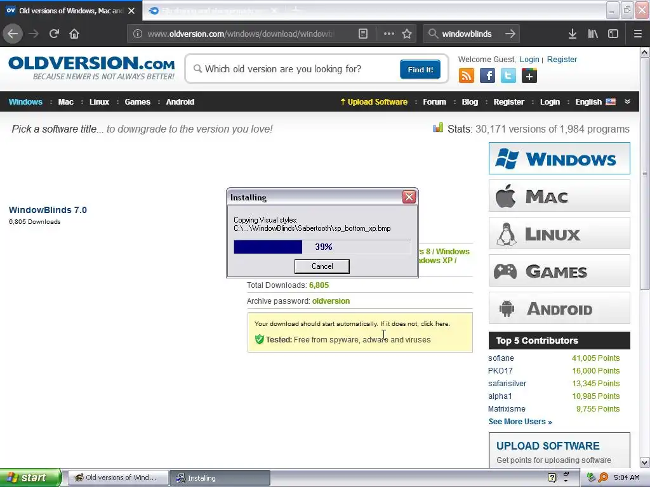Click Login link next to Welcome Guest
The width and height of the screenshot is (650, 487).
click(529, 59)
